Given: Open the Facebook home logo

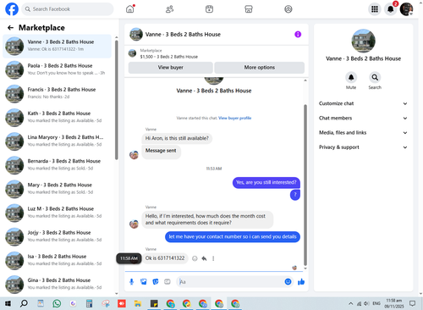Looking at the screenshot, I should pos(12,9).
